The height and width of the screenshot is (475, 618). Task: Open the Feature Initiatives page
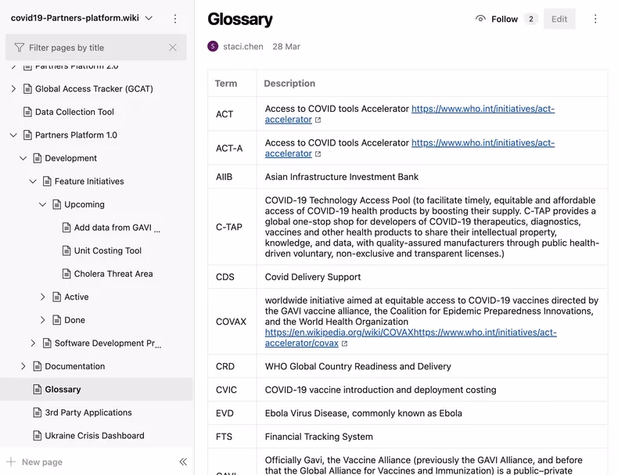pos(89,182)
